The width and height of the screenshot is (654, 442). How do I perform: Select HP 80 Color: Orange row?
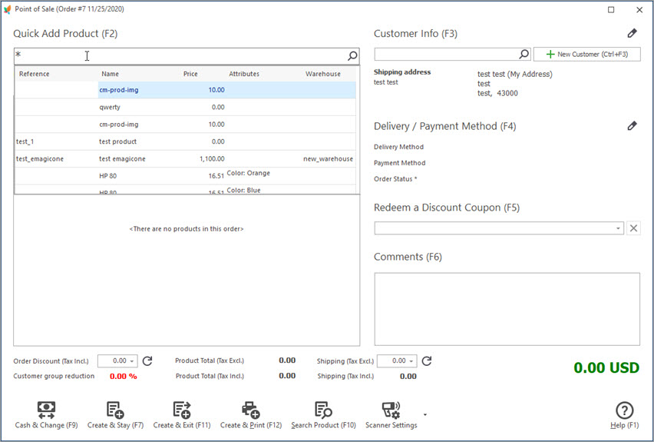(186, 176)
